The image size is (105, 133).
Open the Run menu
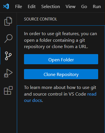[x=97, y=7]
